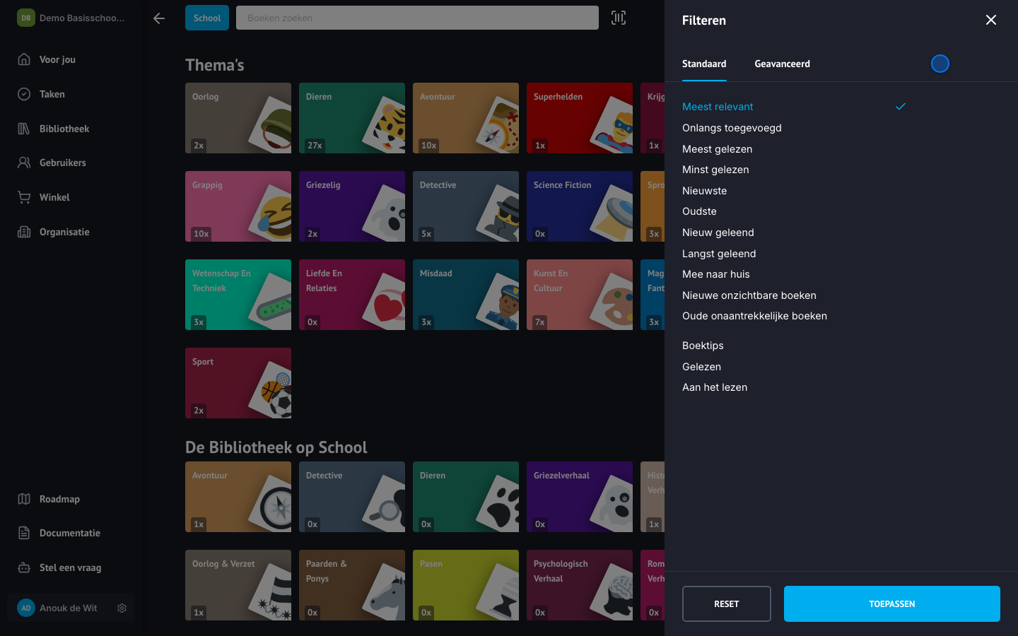
Task: Open the Winkel shopping cart icon
Action: click(24, 197)
